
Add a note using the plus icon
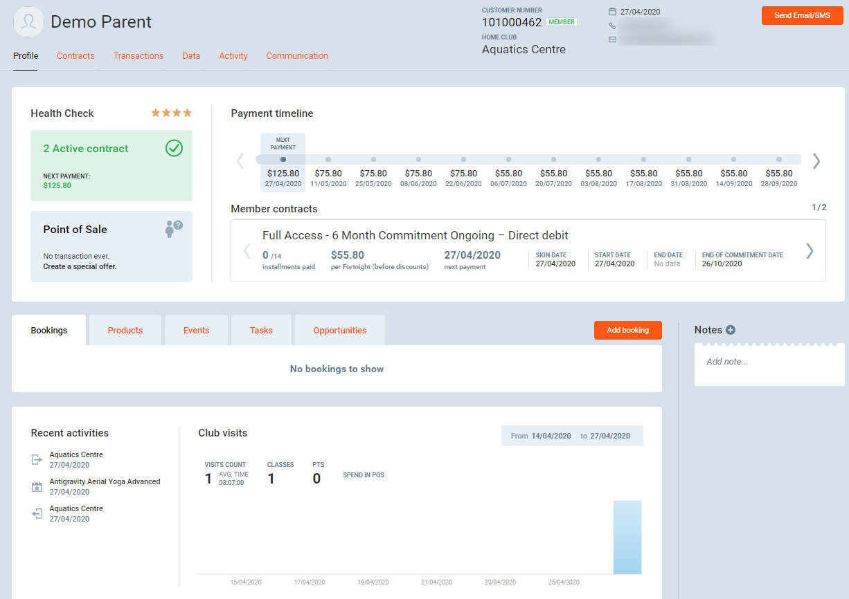731,330
